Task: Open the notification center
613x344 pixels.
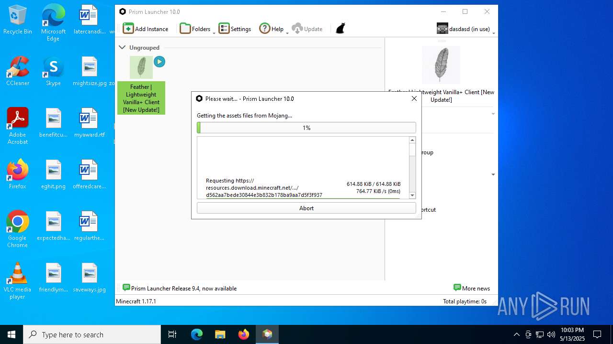Action: (x=597, y=334)
